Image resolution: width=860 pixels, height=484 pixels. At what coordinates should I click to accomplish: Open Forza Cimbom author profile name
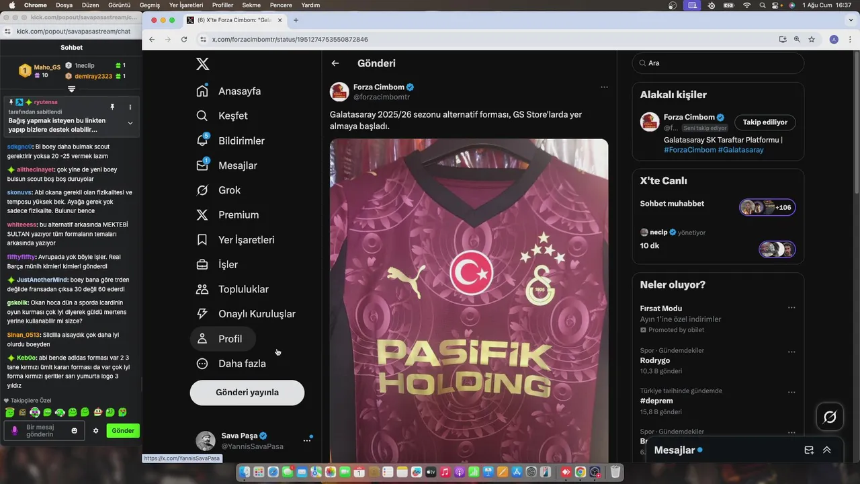coord(379,87)
